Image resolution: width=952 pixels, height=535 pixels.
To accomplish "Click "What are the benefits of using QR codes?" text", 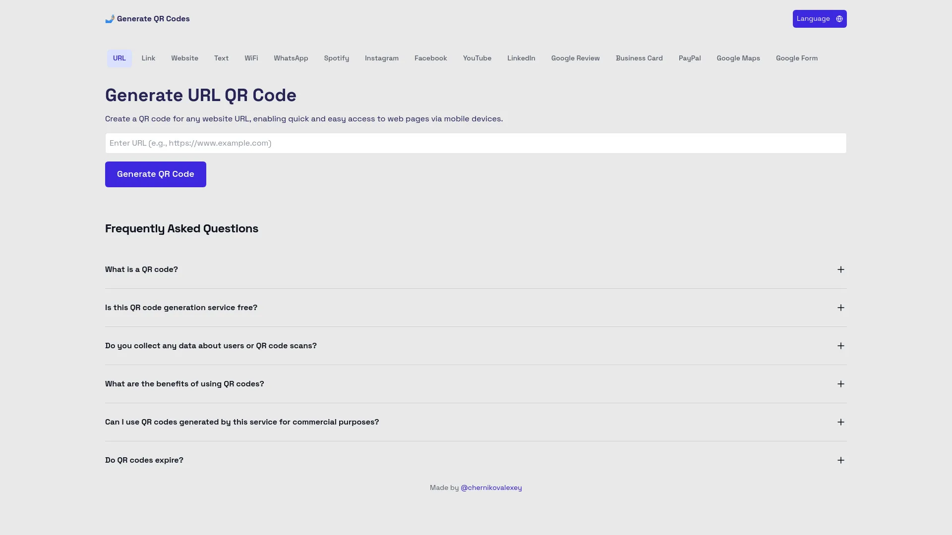I will point(184,384).
